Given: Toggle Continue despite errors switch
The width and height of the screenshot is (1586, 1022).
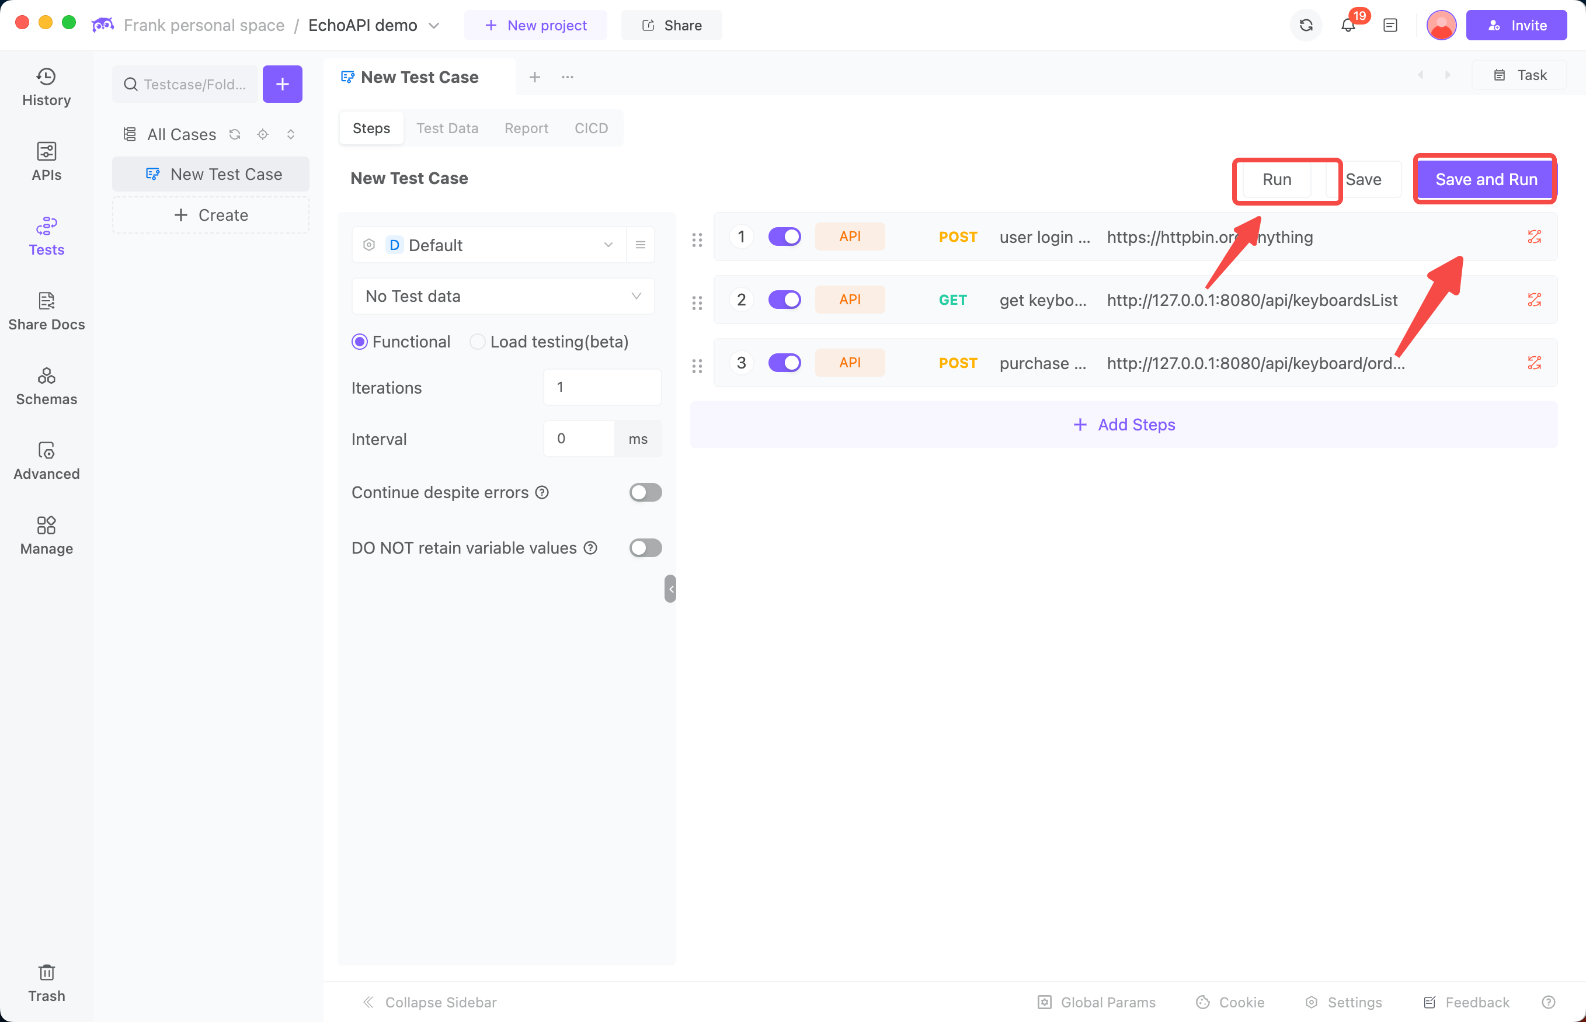Looking at the screenshot, I should (x=644, y=492).
